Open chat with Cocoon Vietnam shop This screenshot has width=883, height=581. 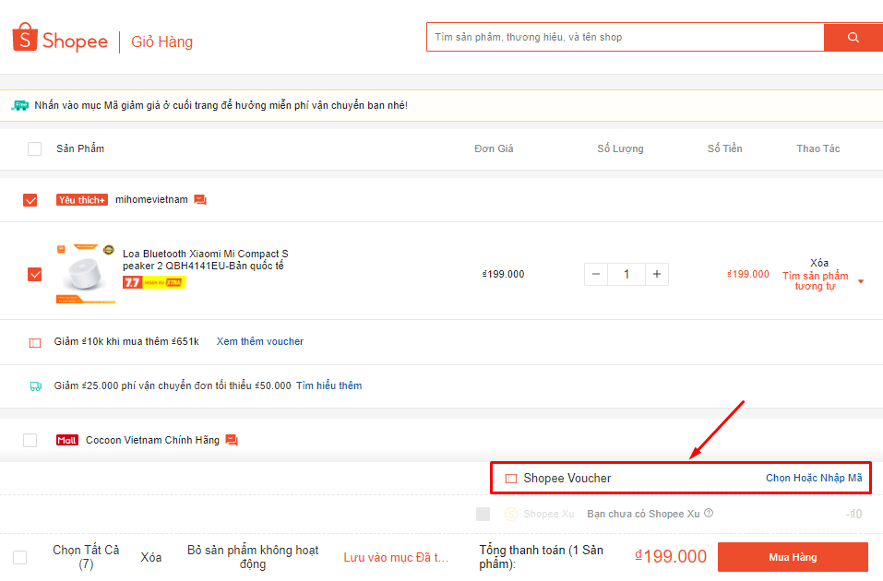[232, 440]
